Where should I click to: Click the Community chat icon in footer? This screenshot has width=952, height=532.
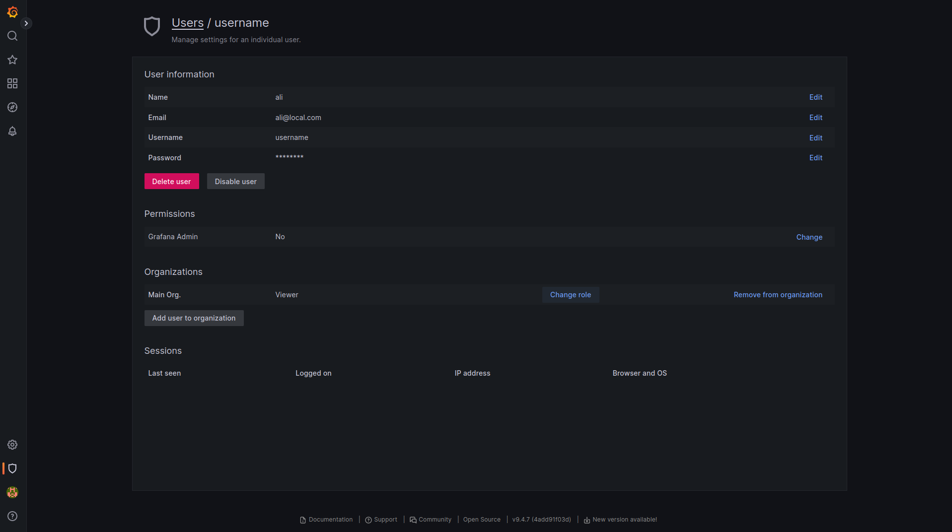coord(413,520)
